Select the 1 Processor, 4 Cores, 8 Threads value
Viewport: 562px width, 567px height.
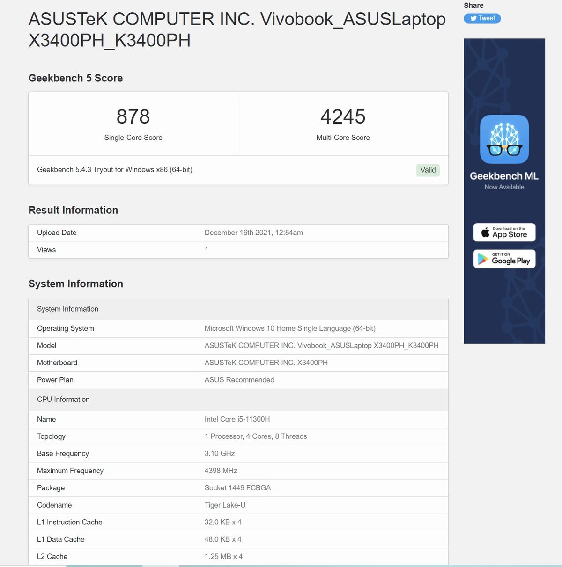pos(256,436)
